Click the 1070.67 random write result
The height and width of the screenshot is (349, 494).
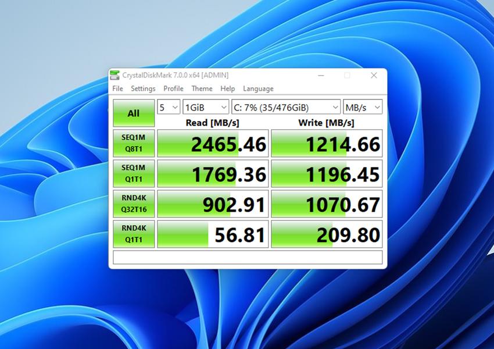coord(327,204)
